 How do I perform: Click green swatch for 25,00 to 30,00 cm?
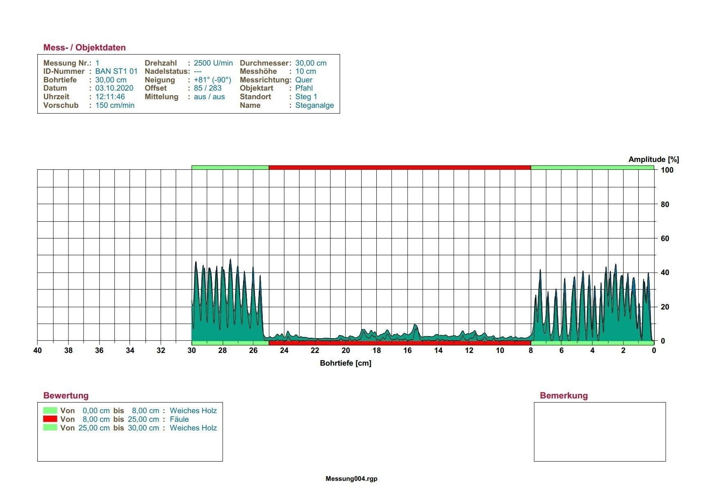click(50, 428)
